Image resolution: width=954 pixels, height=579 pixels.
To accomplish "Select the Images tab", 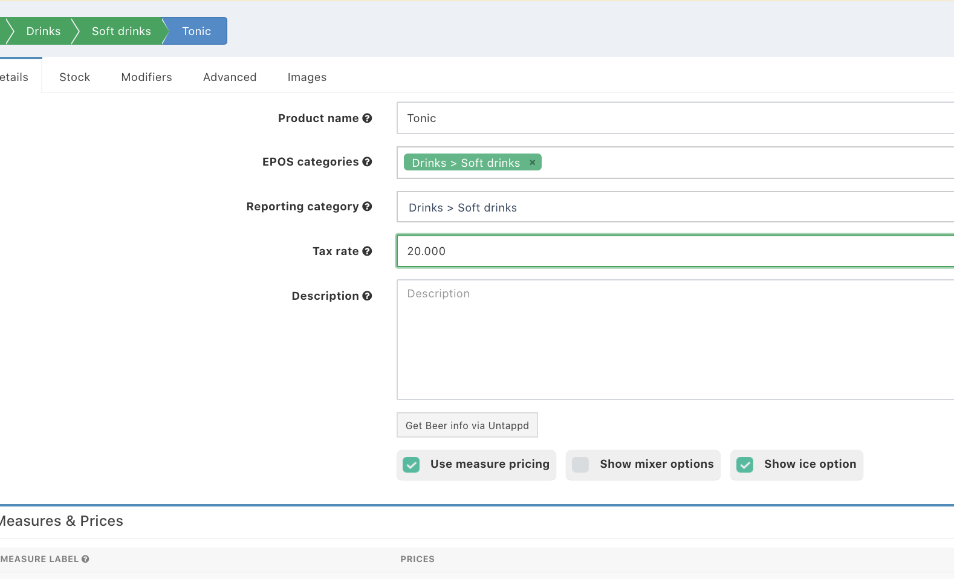I will (x=307, y=77).
